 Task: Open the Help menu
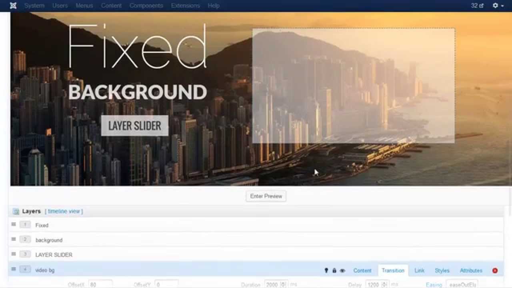(x=214, y=6)
